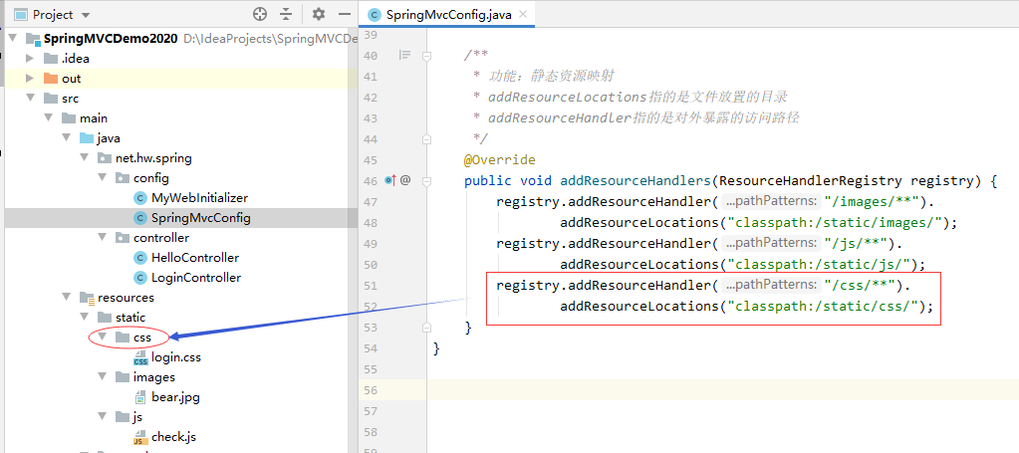Click the net.hw.spring package icon
The width and height of the screenshot is (1019, 453).
[104, 158]
